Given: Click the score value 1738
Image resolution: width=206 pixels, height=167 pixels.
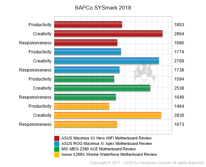Looking at the screenshot, I should pyautogui.click(x=179, y=70).
